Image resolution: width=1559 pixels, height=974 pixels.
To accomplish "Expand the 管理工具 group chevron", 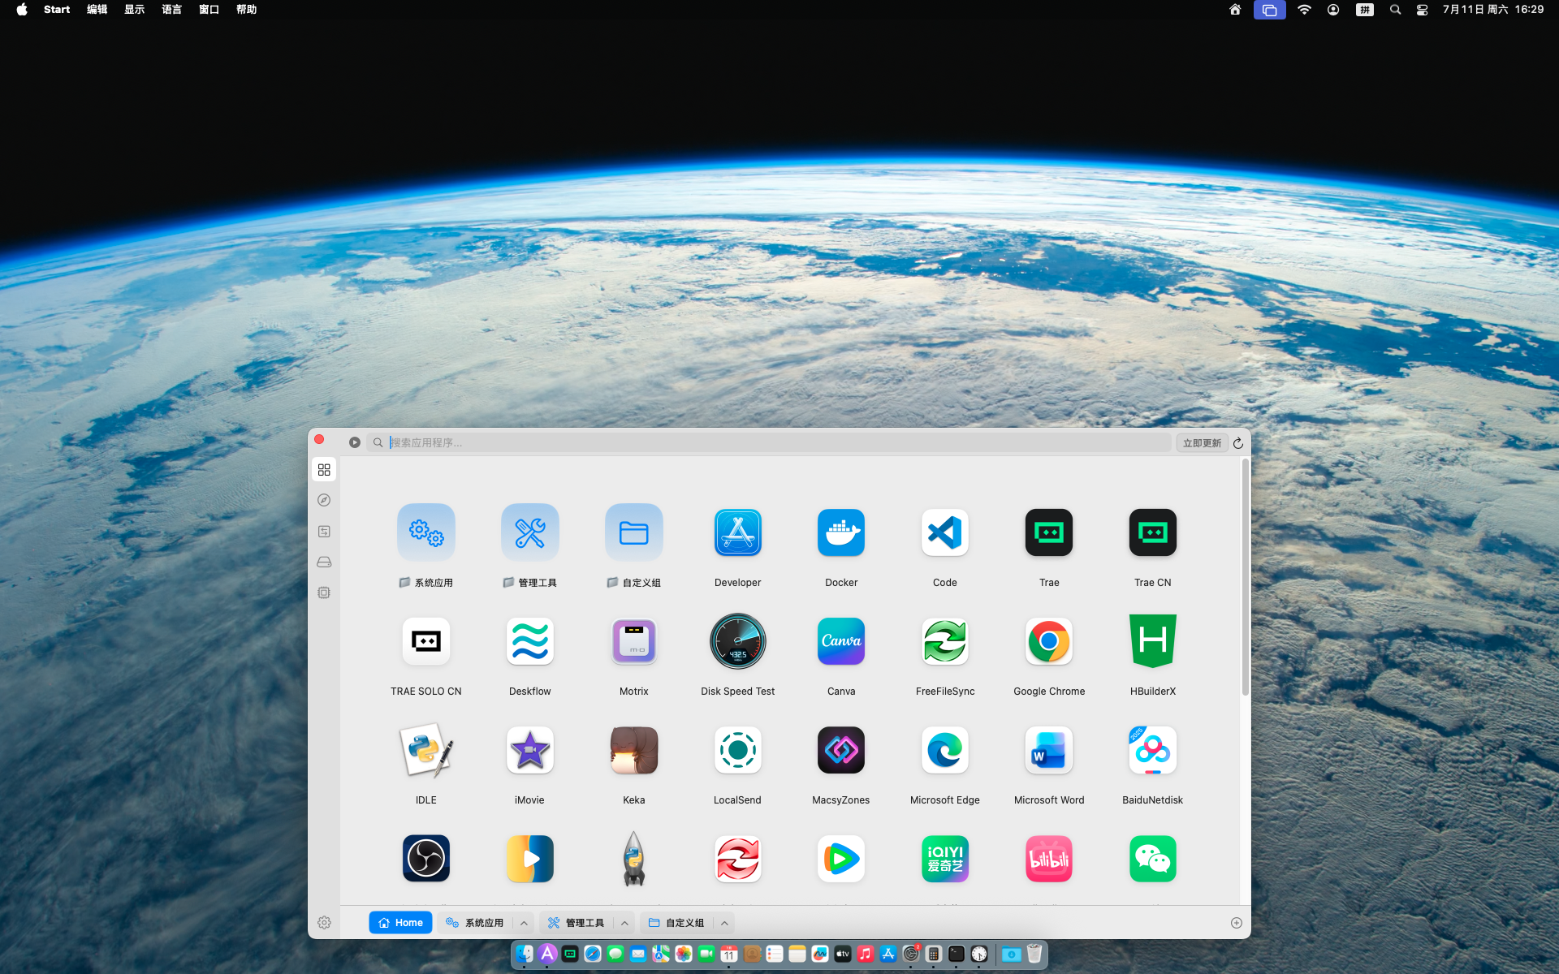I will (x=624, y=923).
